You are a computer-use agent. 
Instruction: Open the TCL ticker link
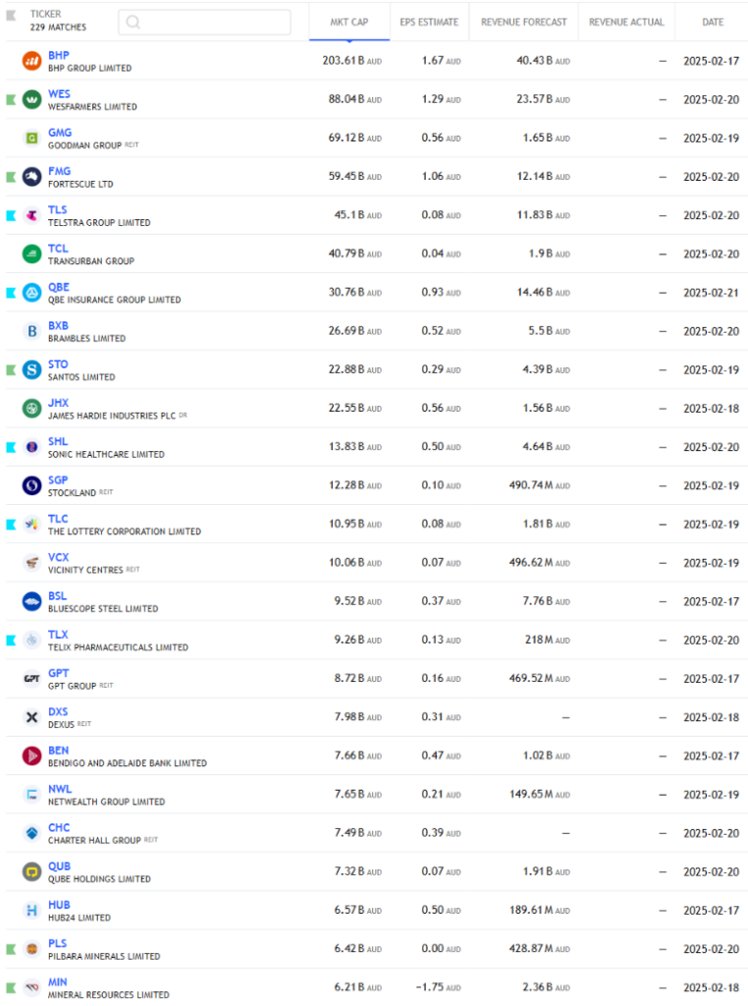point(58,249)
